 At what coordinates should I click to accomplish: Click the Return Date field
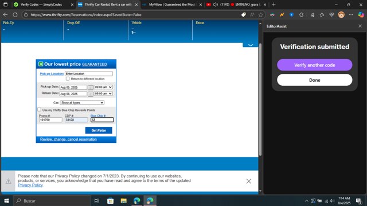point(73,94)
